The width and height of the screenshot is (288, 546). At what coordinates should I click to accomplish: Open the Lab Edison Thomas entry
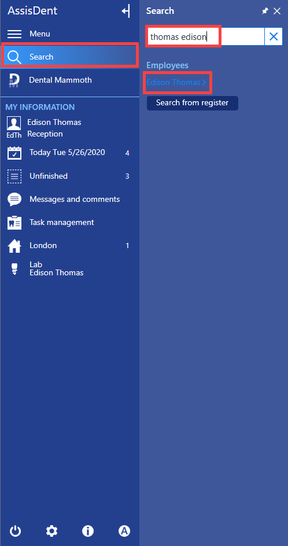click(69, 269)
